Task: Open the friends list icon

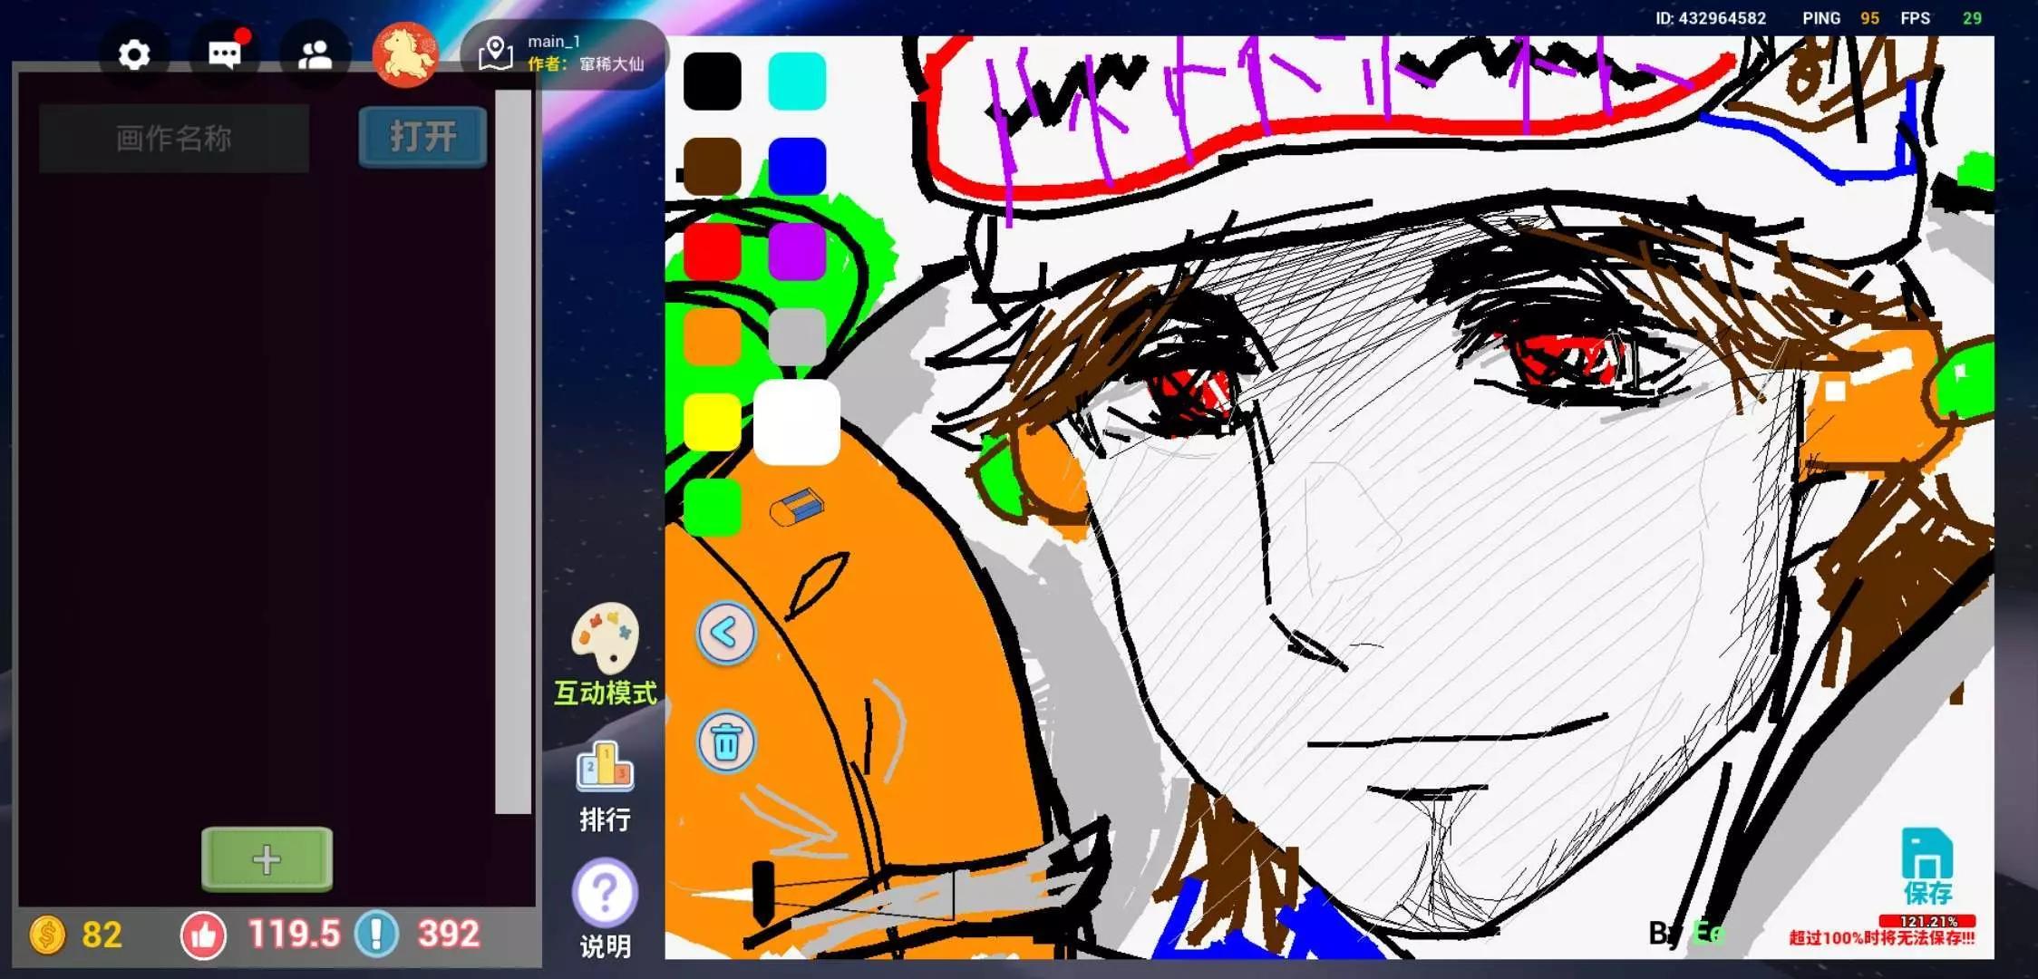Action: coord(315,55)
